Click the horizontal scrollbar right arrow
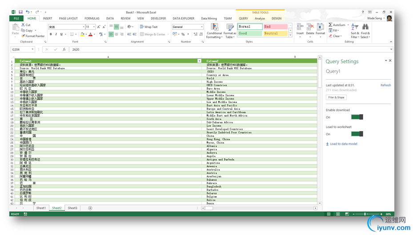This screenshot has width=413, height=235. 315,208
